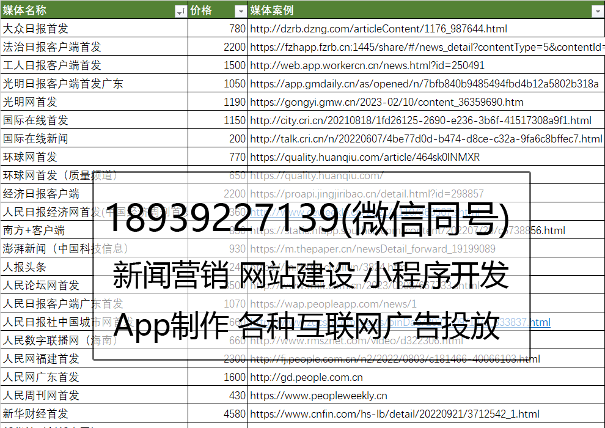Select the 国际在线新闻 cell
Image resolution: width=605 pixels, height=428 pixels.
(94, 138)
